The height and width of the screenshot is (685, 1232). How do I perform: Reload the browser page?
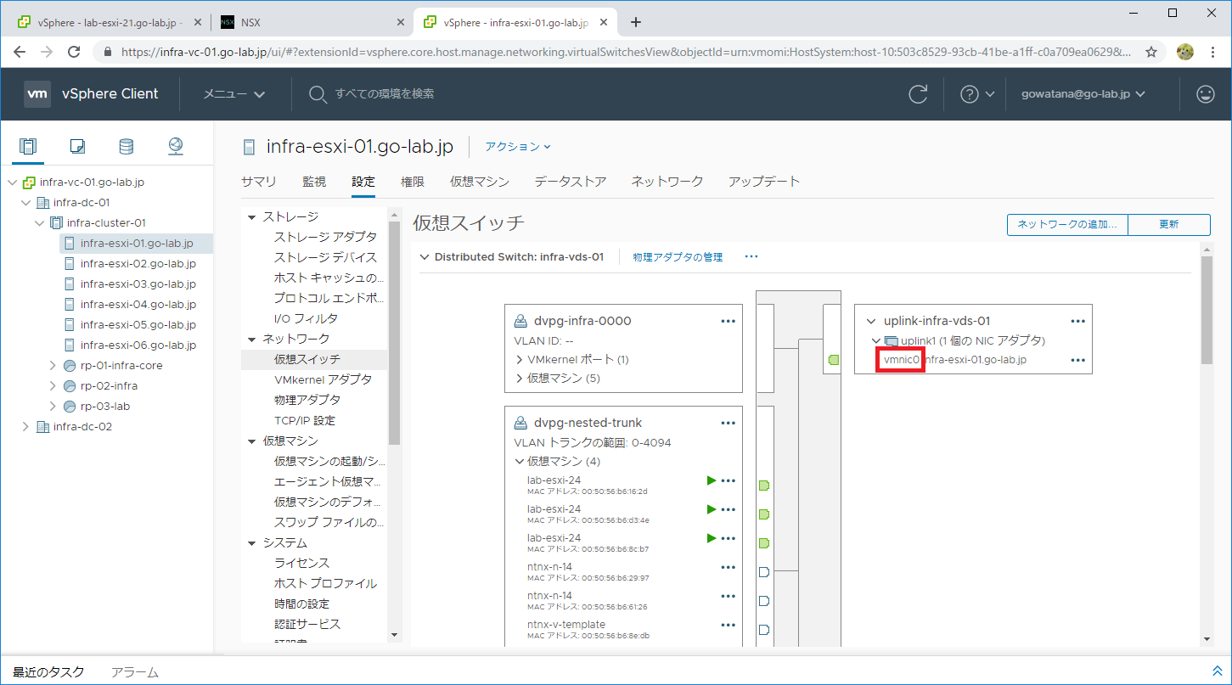point(74,52)
